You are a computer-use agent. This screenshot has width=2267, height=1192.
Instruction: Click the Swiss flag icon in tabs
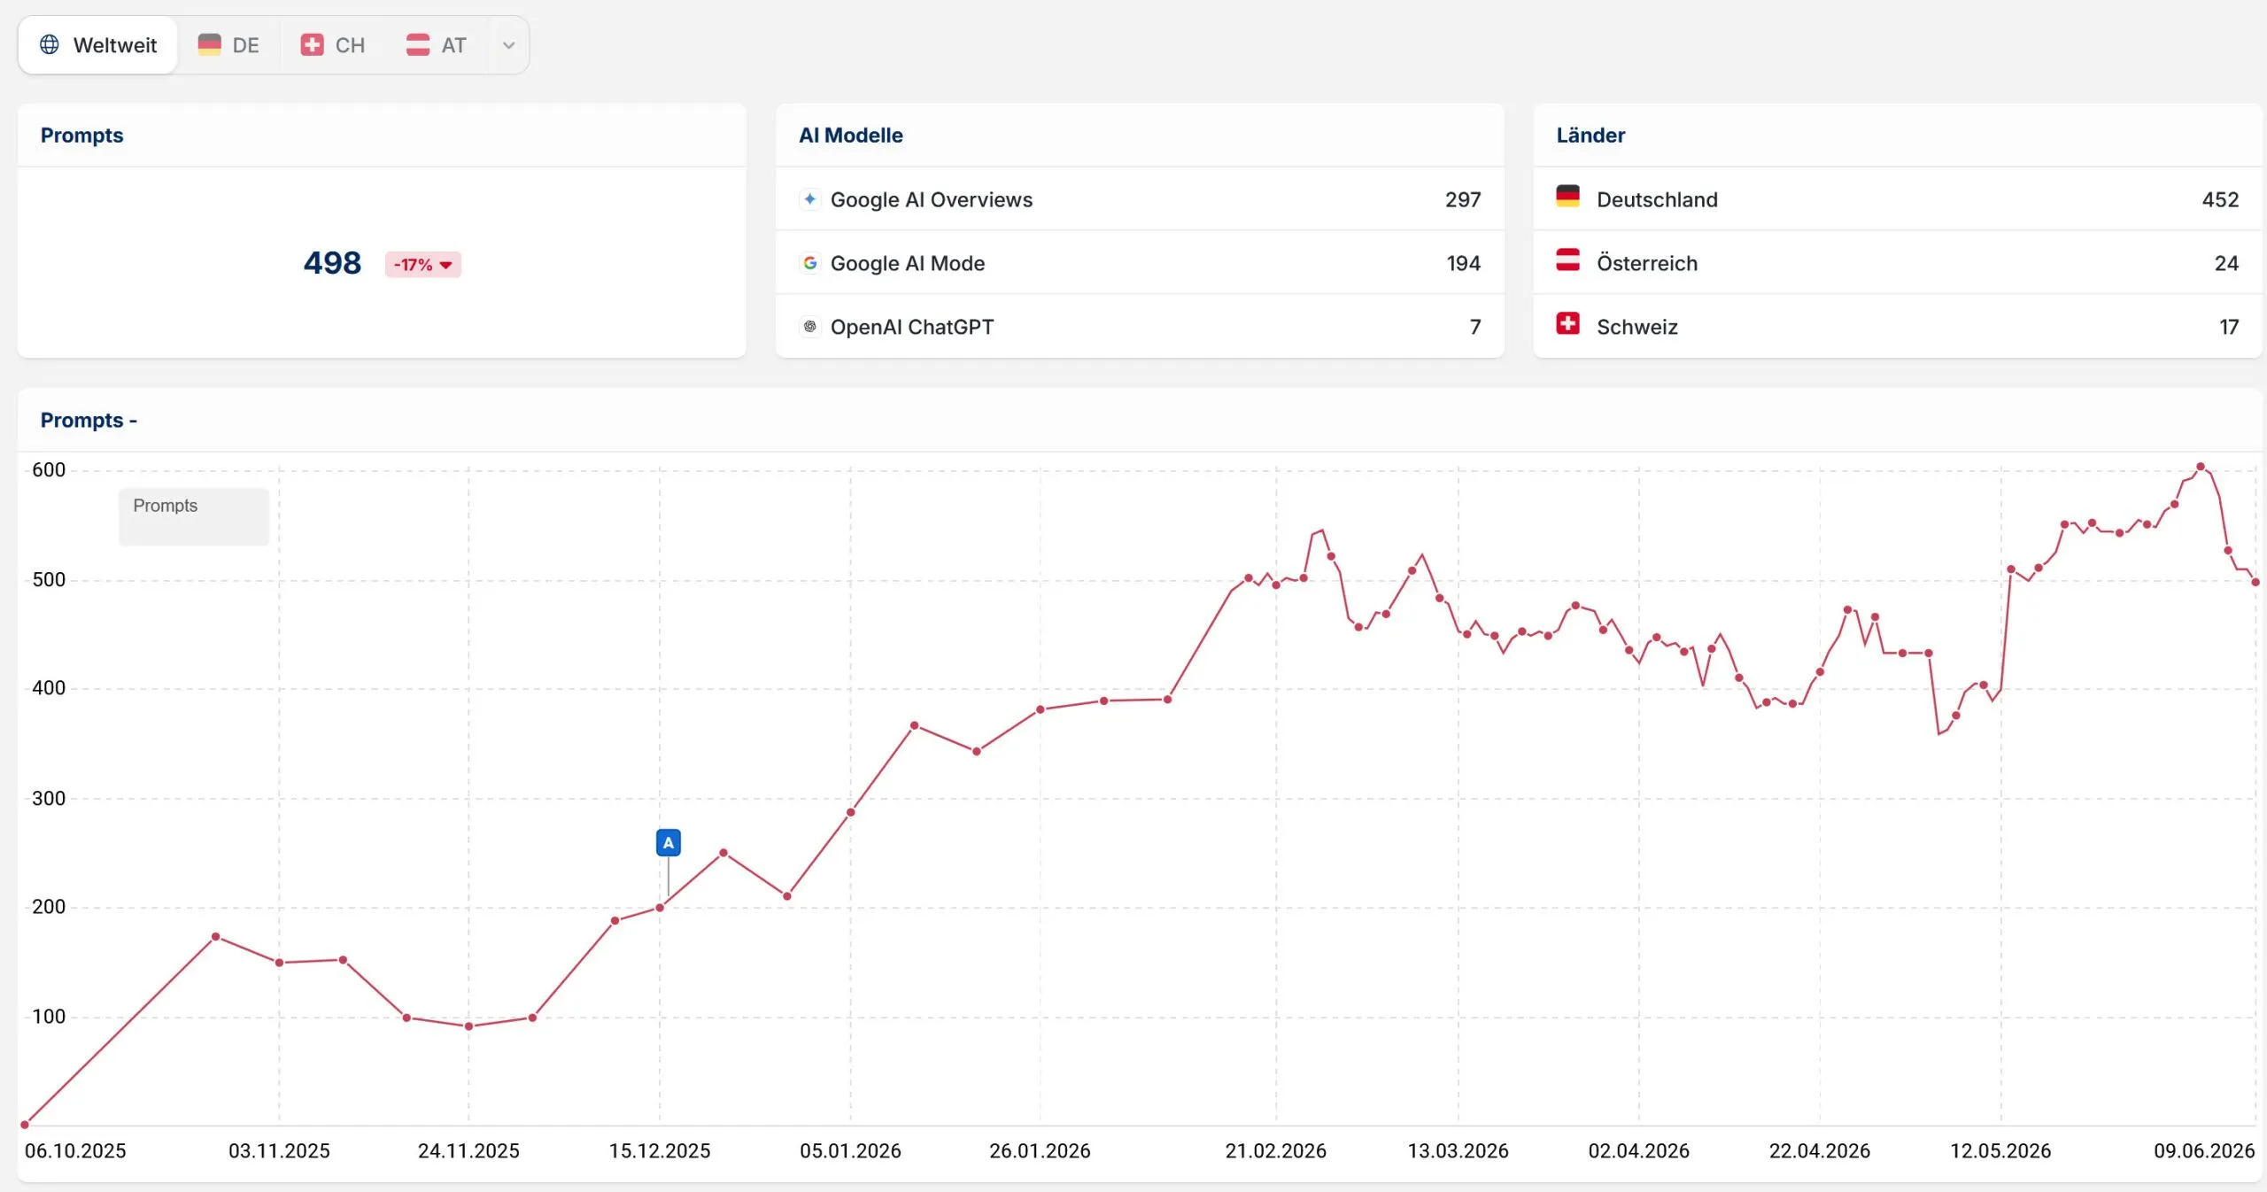[312, 44]
